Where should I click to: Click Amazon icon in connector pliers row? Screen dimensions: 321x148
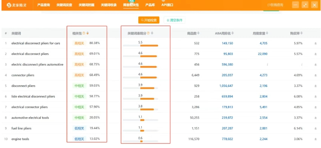(316, 75)
